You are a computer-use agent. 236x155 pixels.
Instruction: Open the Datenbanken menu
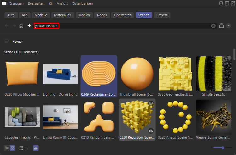82,3
